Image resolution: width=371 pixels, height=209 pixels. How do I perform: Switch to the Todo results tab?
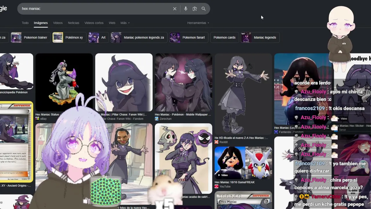(x=25, y=23)
